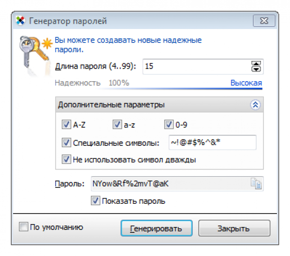
Task: Click the Пароль label
Action: click(x=70, y=184)
